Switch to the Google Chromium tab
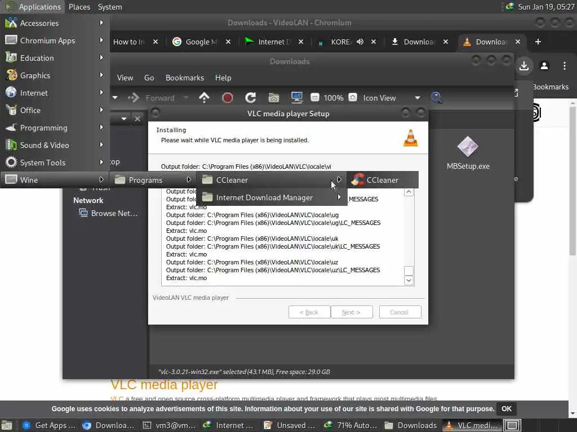Viewport: 577px width, 432px height. click(x=202, y=42)
